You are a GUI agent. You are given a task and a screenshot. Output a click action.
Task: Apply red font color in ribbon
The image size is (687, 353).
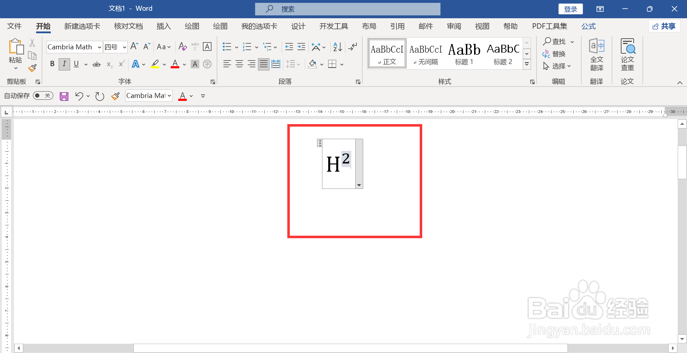pyautogui.click(x=175, y=64)
